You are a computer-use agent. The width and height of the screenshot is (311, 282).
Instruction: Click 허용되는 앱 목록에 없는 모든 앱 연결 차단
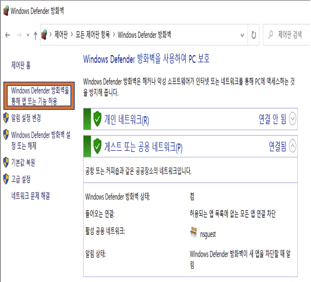233,213
